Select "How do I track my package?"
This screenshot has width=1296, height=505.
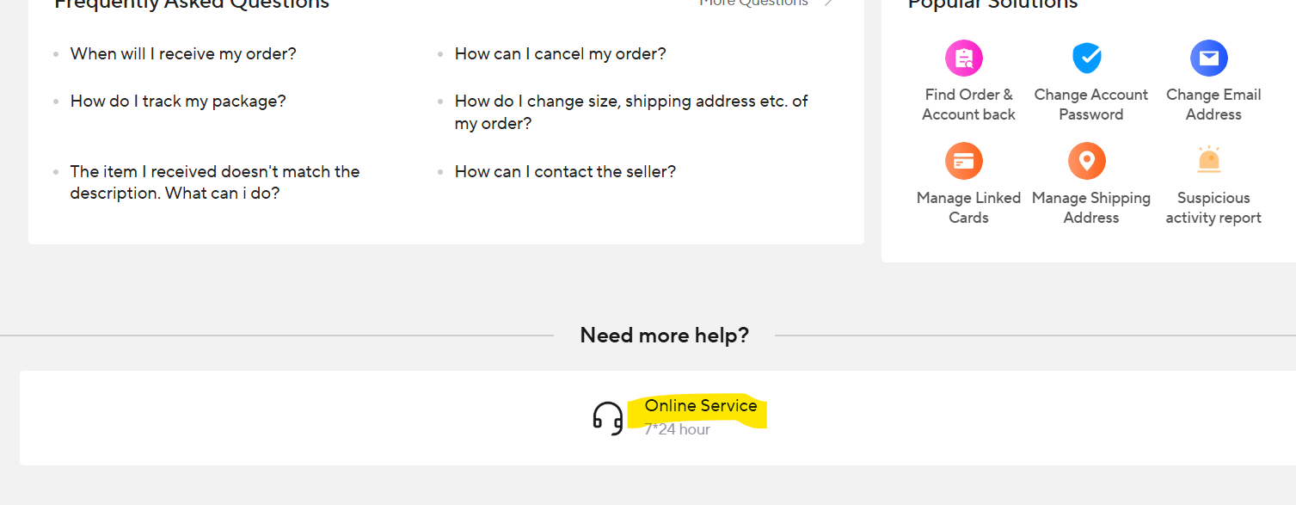(178, 102)
